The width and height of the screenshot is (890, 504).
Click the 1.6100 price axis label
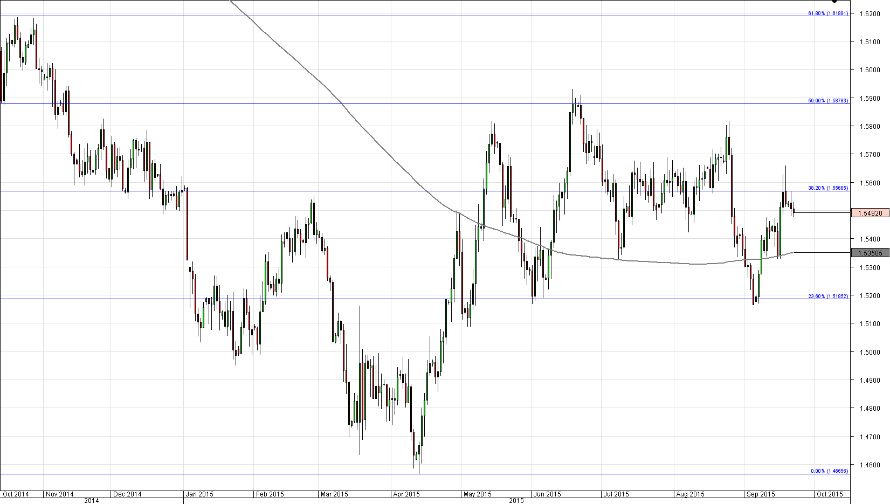pyautogui.click(x=870, y=42)
